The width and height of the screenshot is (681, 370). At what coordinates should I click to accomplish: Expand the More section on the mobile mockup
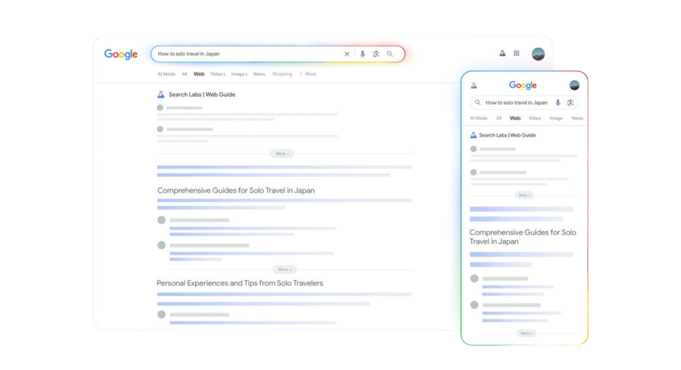tap(525, 195)
